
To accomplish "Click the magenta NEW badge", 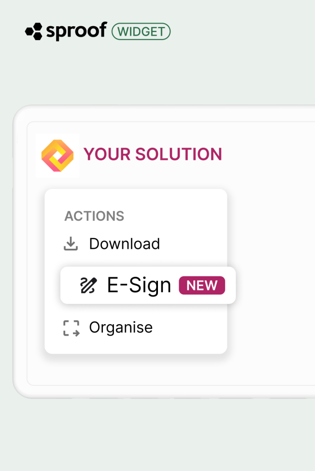I will tap(202, 286).
